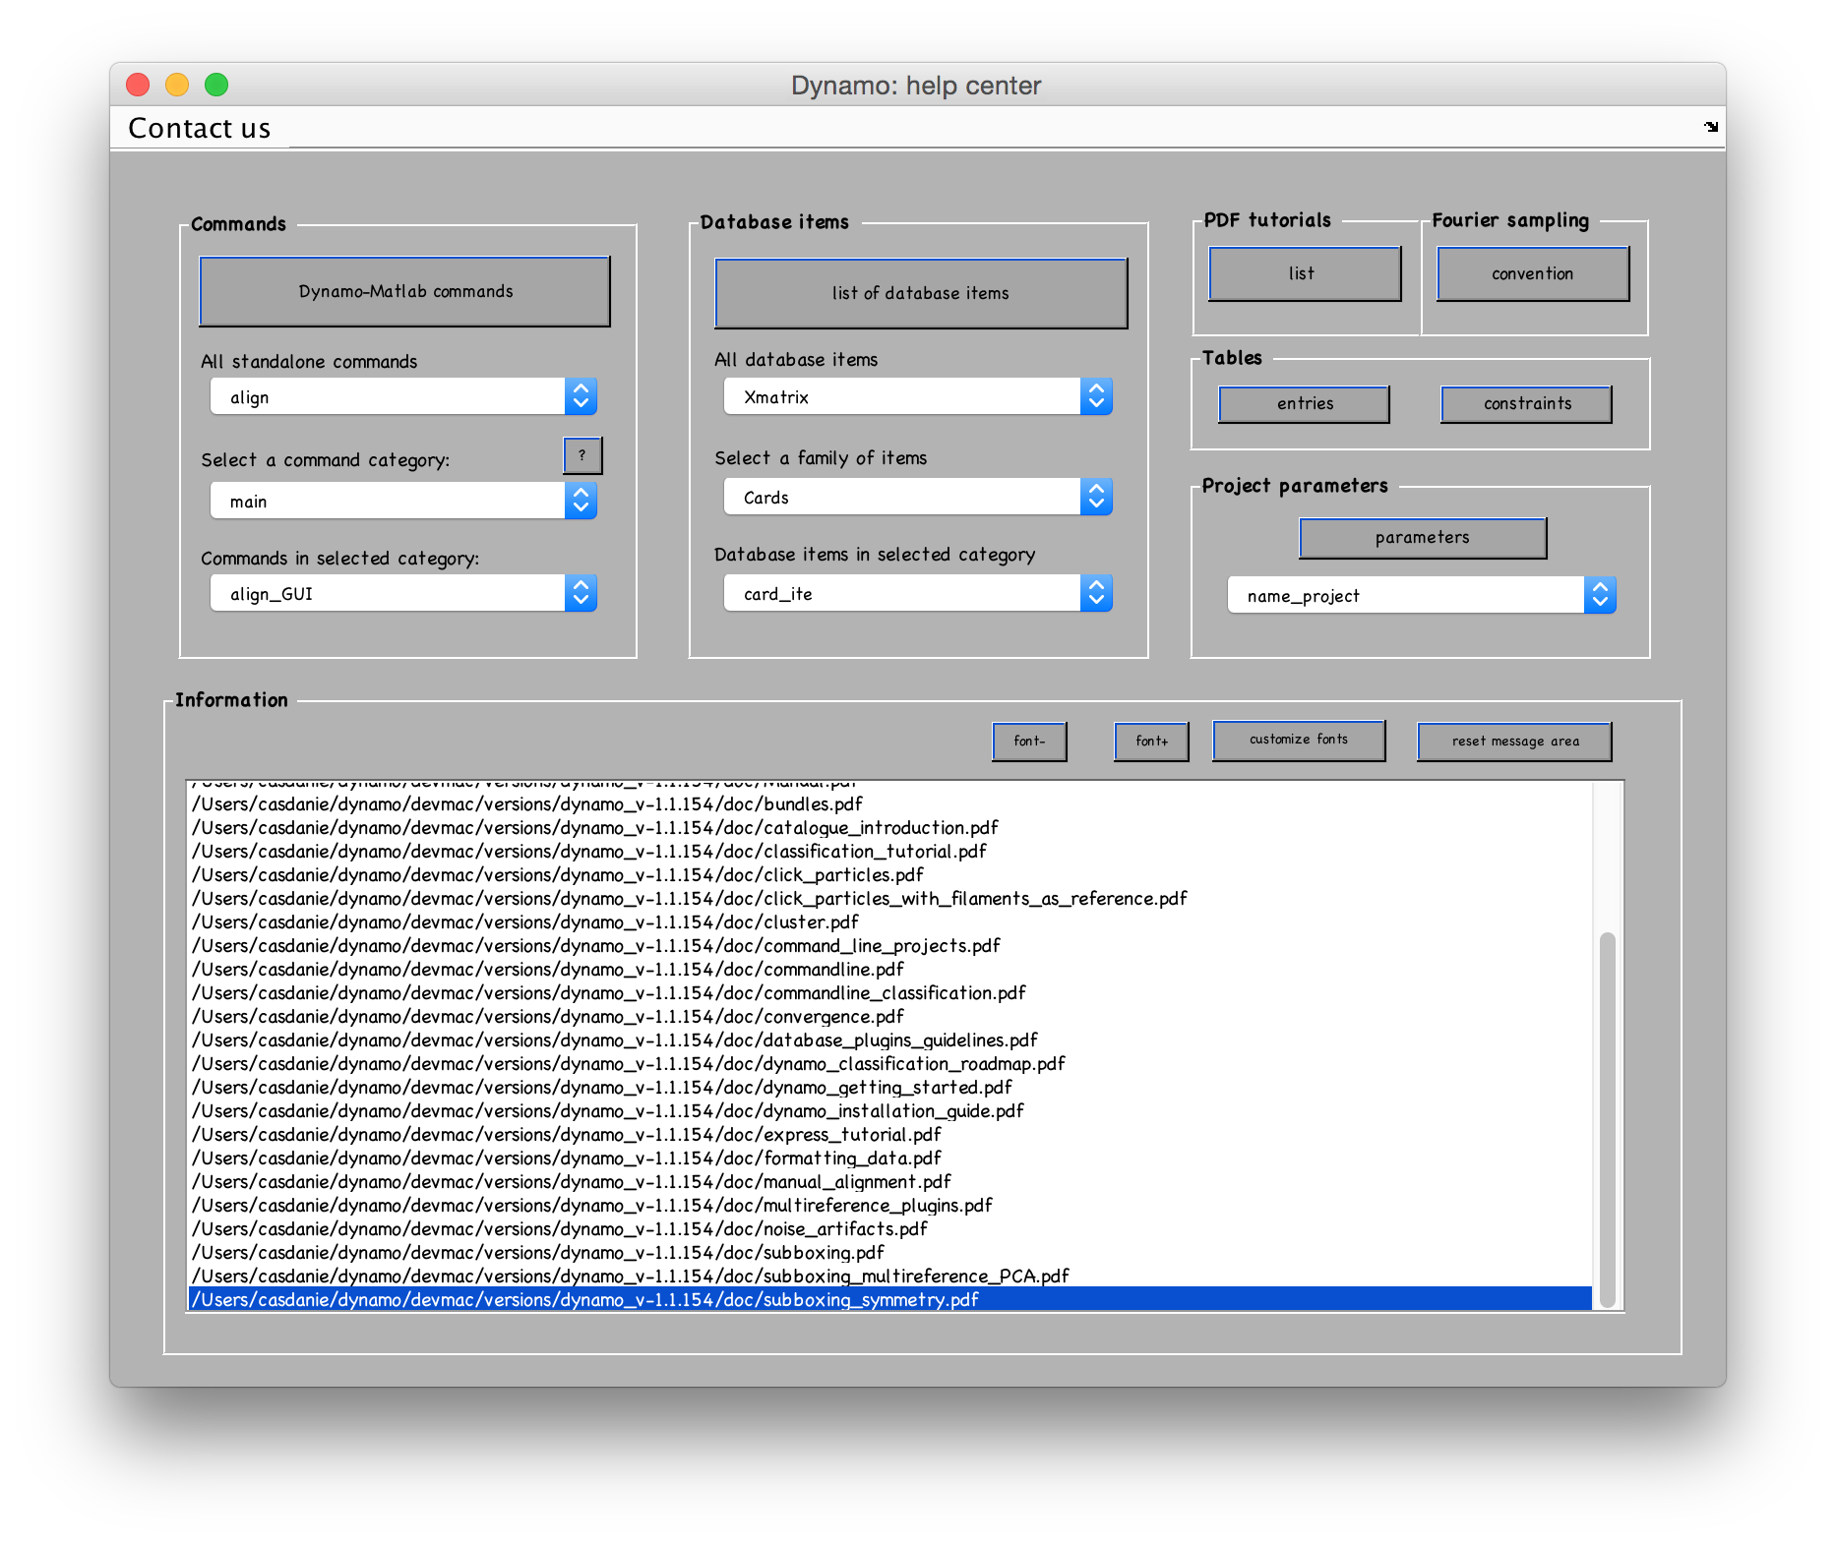Open PDF tutorials list button

tap(1305, 273)
